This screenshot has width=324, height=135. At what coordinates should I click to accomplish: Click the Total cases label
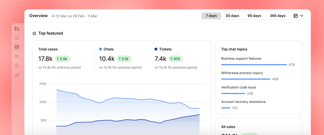48,49
